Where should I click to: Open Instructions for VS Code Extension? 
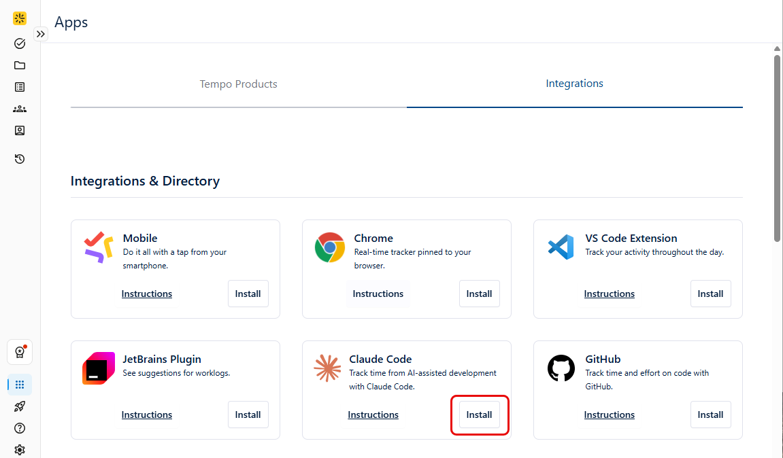610,294
